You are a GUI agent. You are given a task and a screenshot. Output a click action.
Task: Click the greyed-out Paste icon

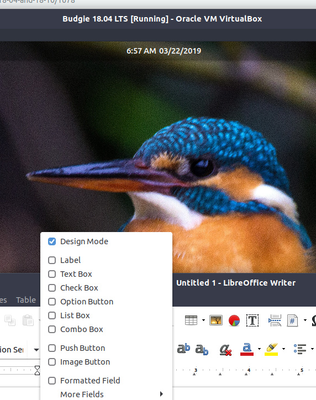point(28,320)
